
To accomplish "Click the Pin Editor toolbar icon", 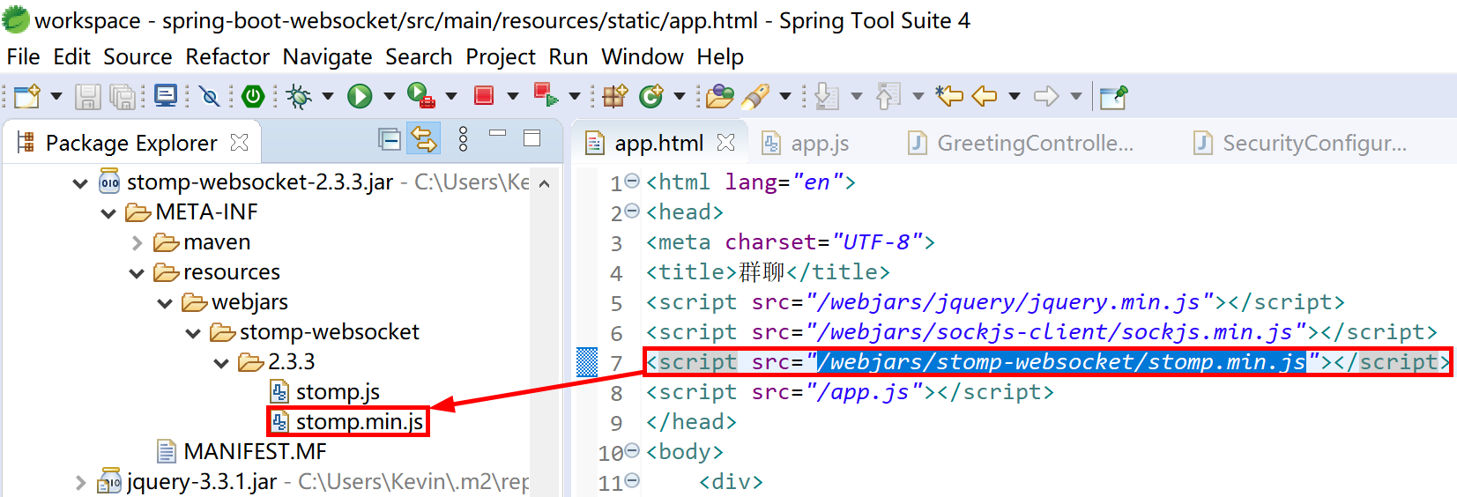I will coord(1113,96).
